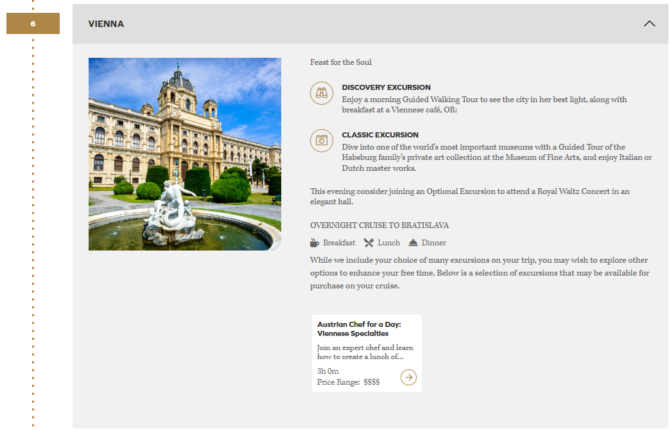Click the Dinner meal label
Screen dimensions: 671x431
[x=433, y=243]
